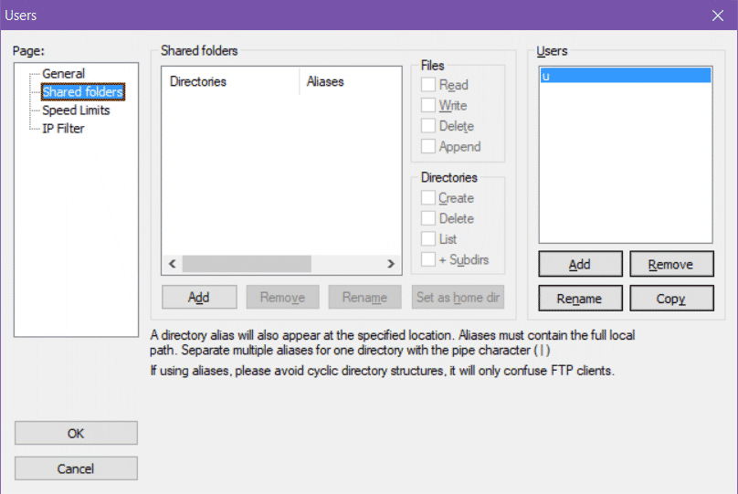Remove the selected user
The image size is (738, 494).
click(x=670, y=265)
